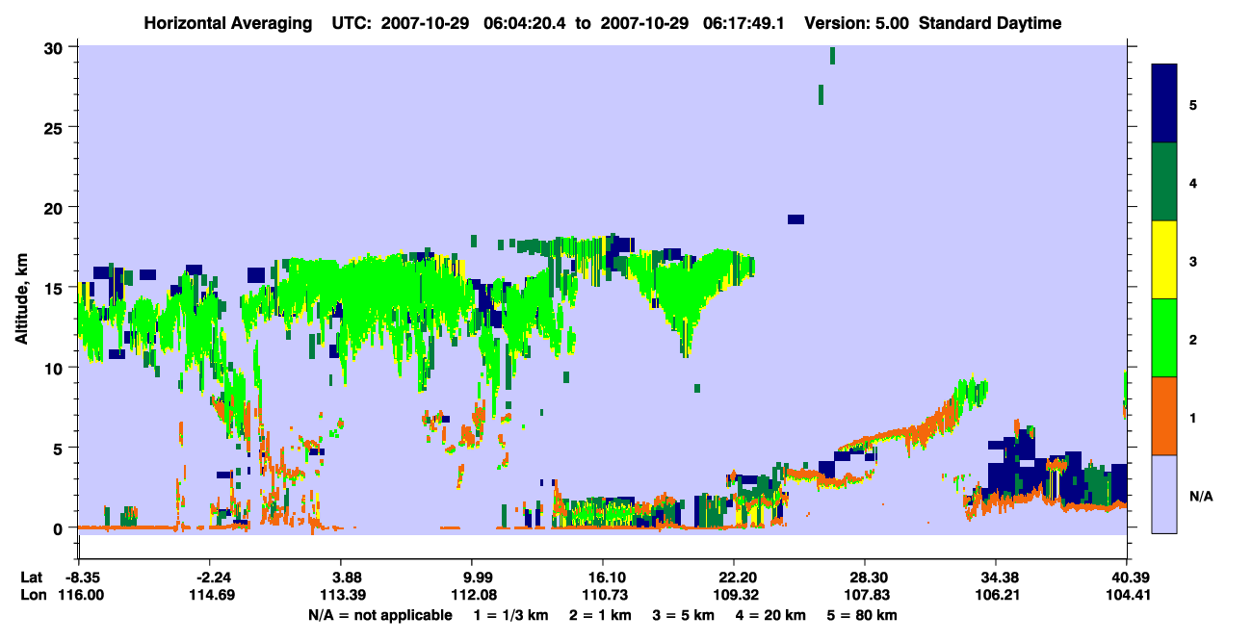Click longitude value 106.21

pyautogui.click(x=996, y=596)
